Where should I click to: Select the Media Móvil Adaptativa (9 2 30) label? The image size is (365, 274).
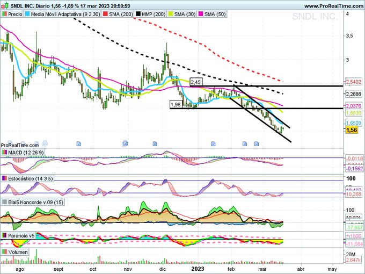click(x=65, y=14)
